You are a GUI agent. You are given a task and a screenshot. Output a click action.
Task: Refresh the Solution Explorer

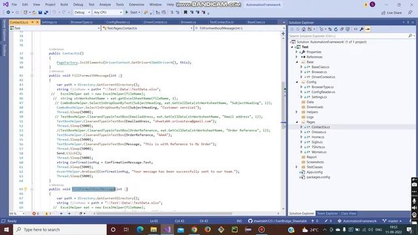coord(336,29)
